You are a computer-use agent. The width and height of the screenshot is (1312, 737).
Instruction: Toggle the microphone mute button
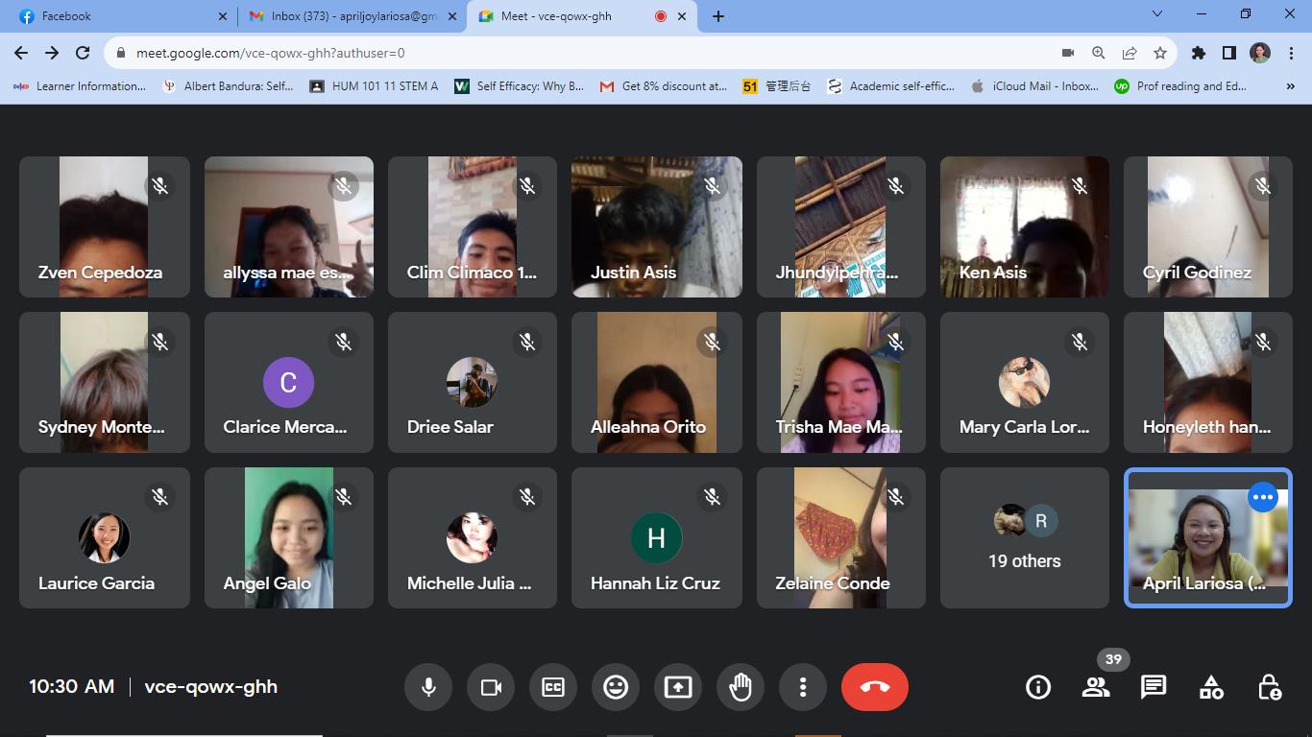click(428, 687)
